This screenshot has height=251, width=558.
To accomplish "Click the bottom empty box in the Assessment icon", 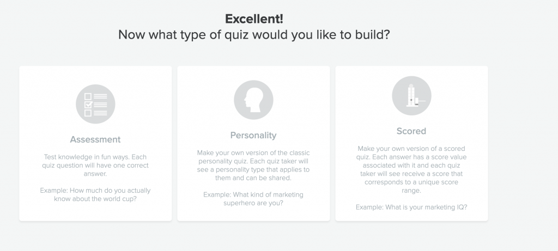I will pos(88,113).
